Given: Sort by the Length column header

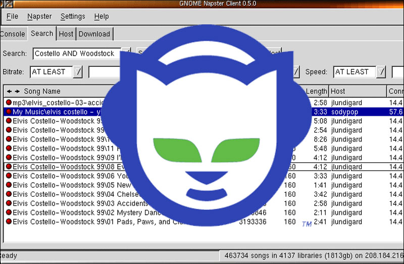Looking at the screenshot, I should [317, 91].
